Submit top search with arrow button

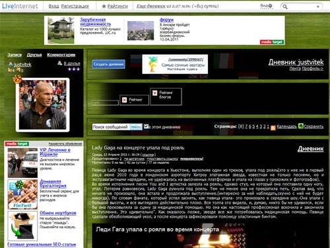point(318,7)
